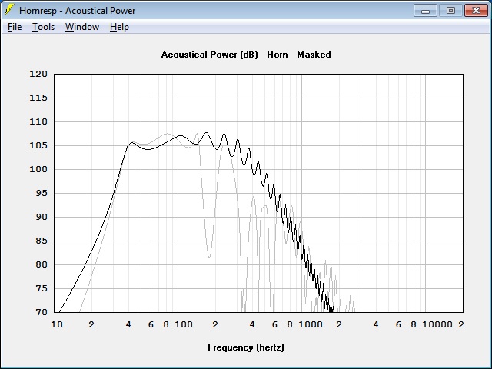Click the 10000 label on frequency axis
492x369 pixels.
coord(437,324)
